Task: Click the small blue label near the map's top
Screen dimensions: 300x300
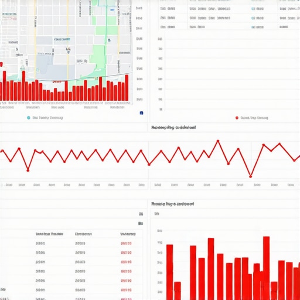Action: (x=112, y=9)
